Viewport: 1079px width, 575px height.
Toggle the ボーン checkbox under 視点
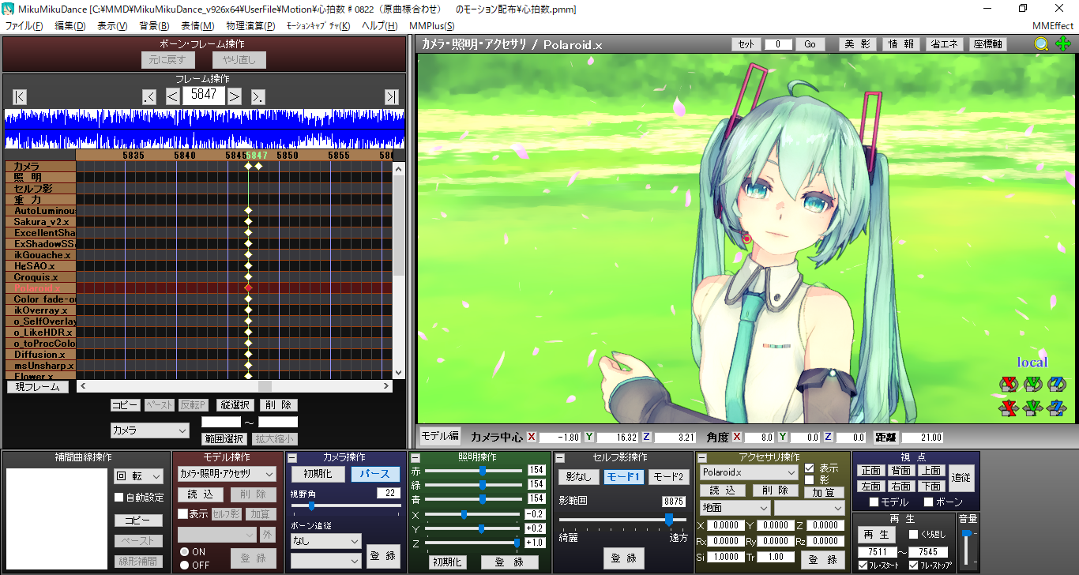tap(928, 502)
